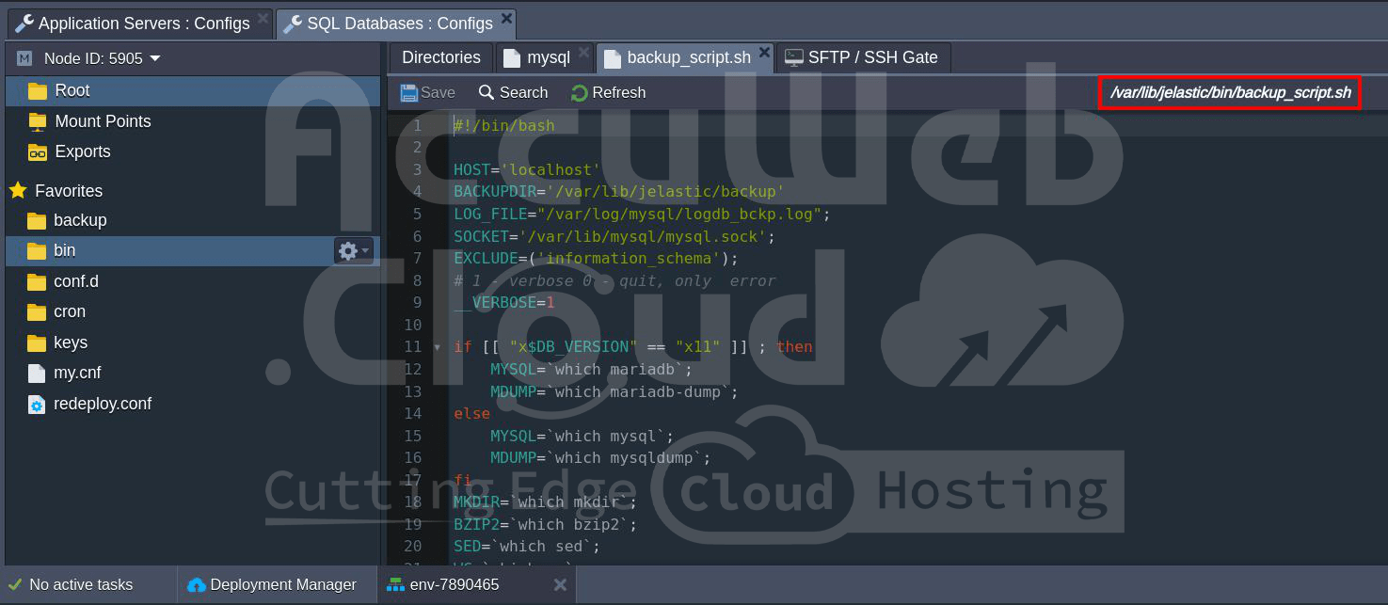1388x605 pixels.
Task: Open gear settings for bin folder
Action: [353, 250]
